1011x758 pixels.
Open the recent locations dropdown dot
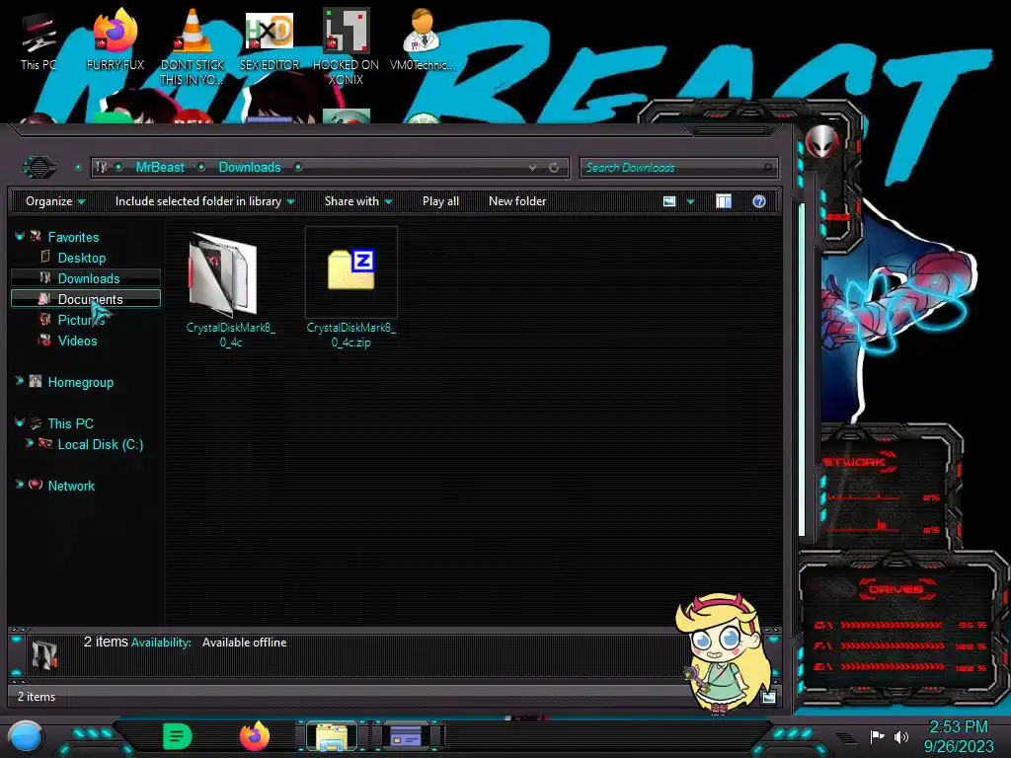pyautogui.click(x=78, y=168)
